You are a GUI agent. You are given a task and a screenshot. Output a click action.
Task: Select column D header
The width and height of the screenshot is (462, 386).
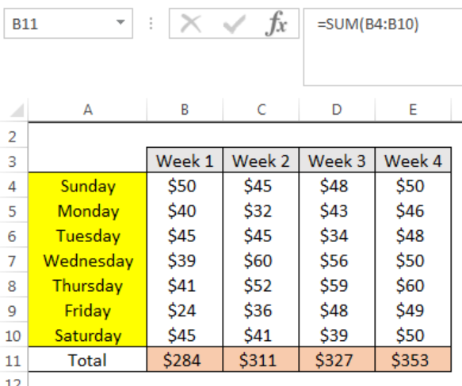coord(337,110)
